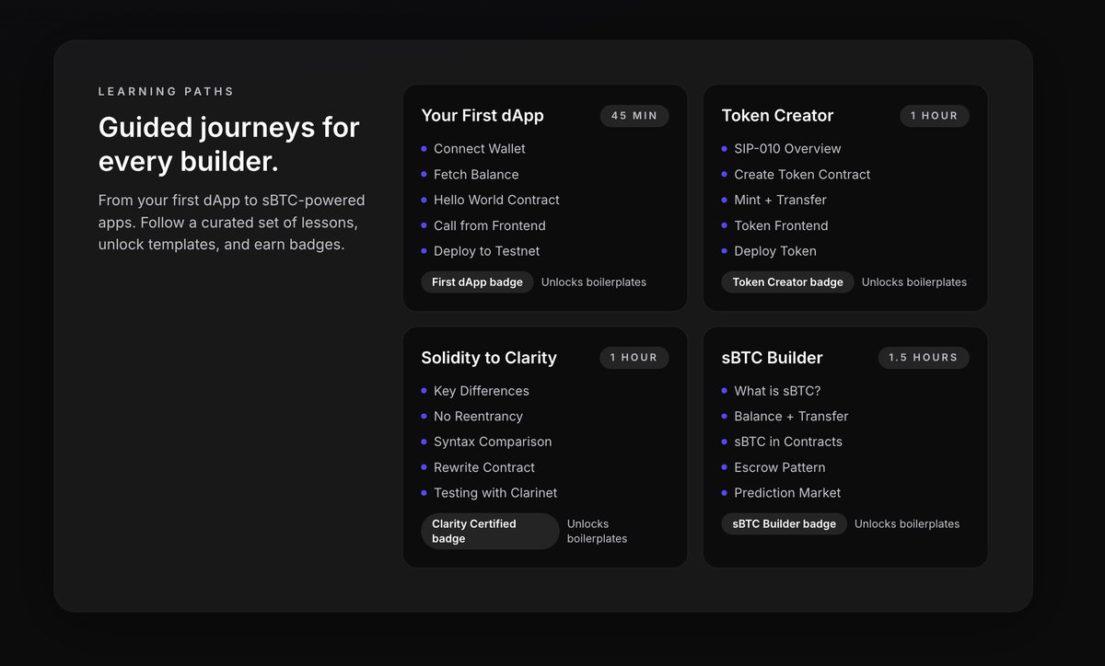Click the Mint + Transfer lesson

tap(780, 201)
